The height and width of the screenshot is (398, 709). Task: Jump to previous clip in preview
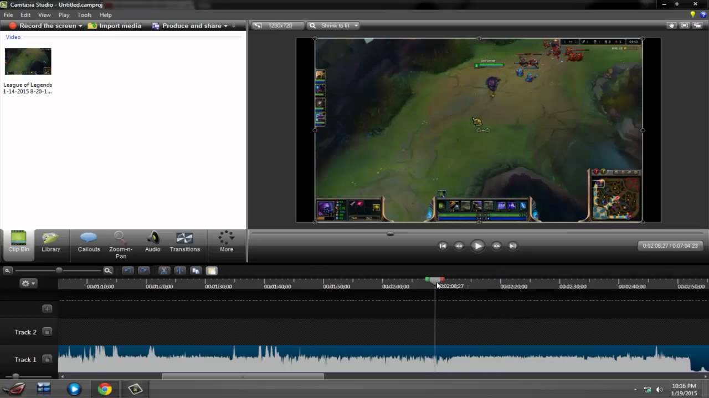point(443,246)
